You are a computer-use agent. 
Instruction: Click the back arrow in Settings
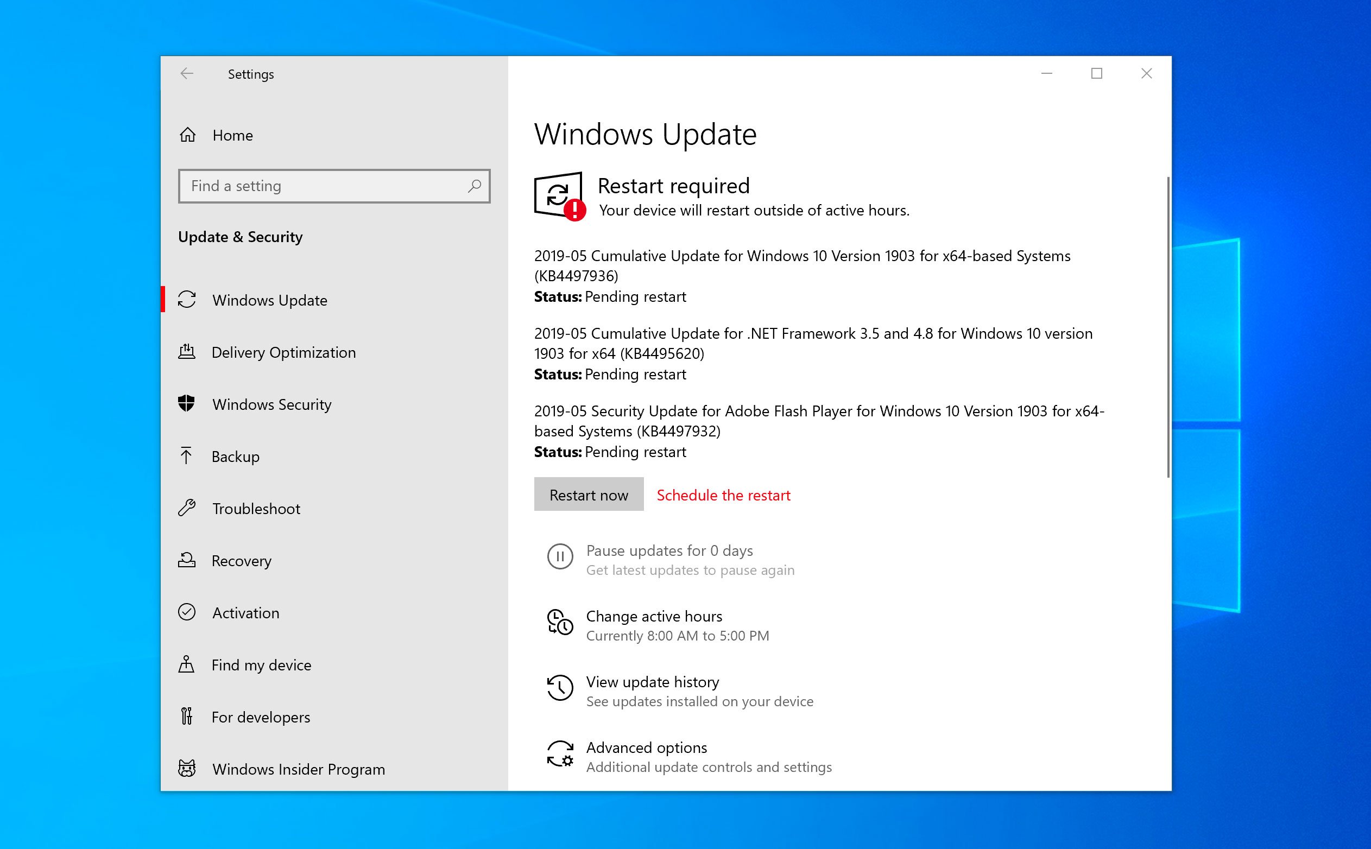point(186,74)
